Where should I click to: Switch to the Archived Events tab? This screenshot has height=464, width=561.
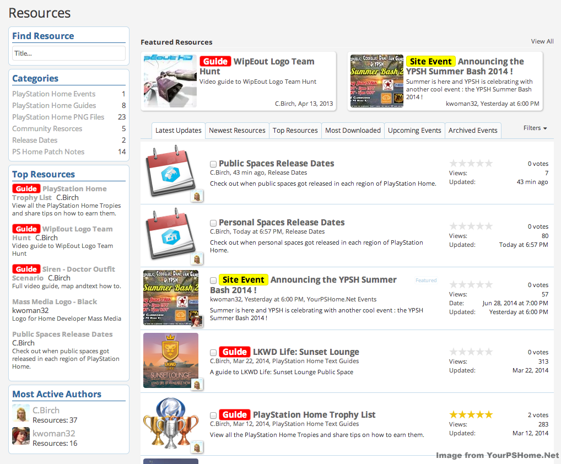pyautogui.click(x=473, y=131)
